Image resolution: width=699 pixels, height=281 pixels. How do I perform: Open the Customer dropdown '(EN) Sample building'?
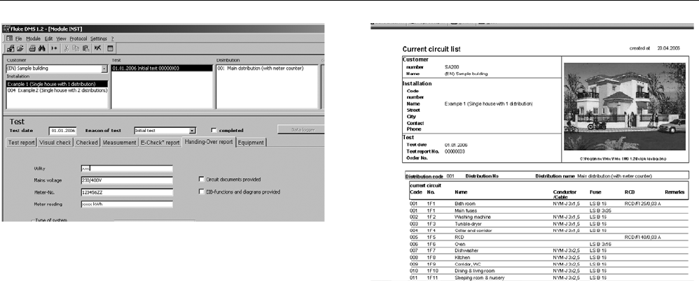[x=104, y=69]
